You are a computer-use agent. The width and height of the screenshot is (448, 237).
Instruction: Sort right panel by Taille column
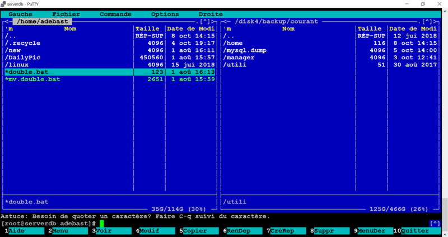coord(370,29)
